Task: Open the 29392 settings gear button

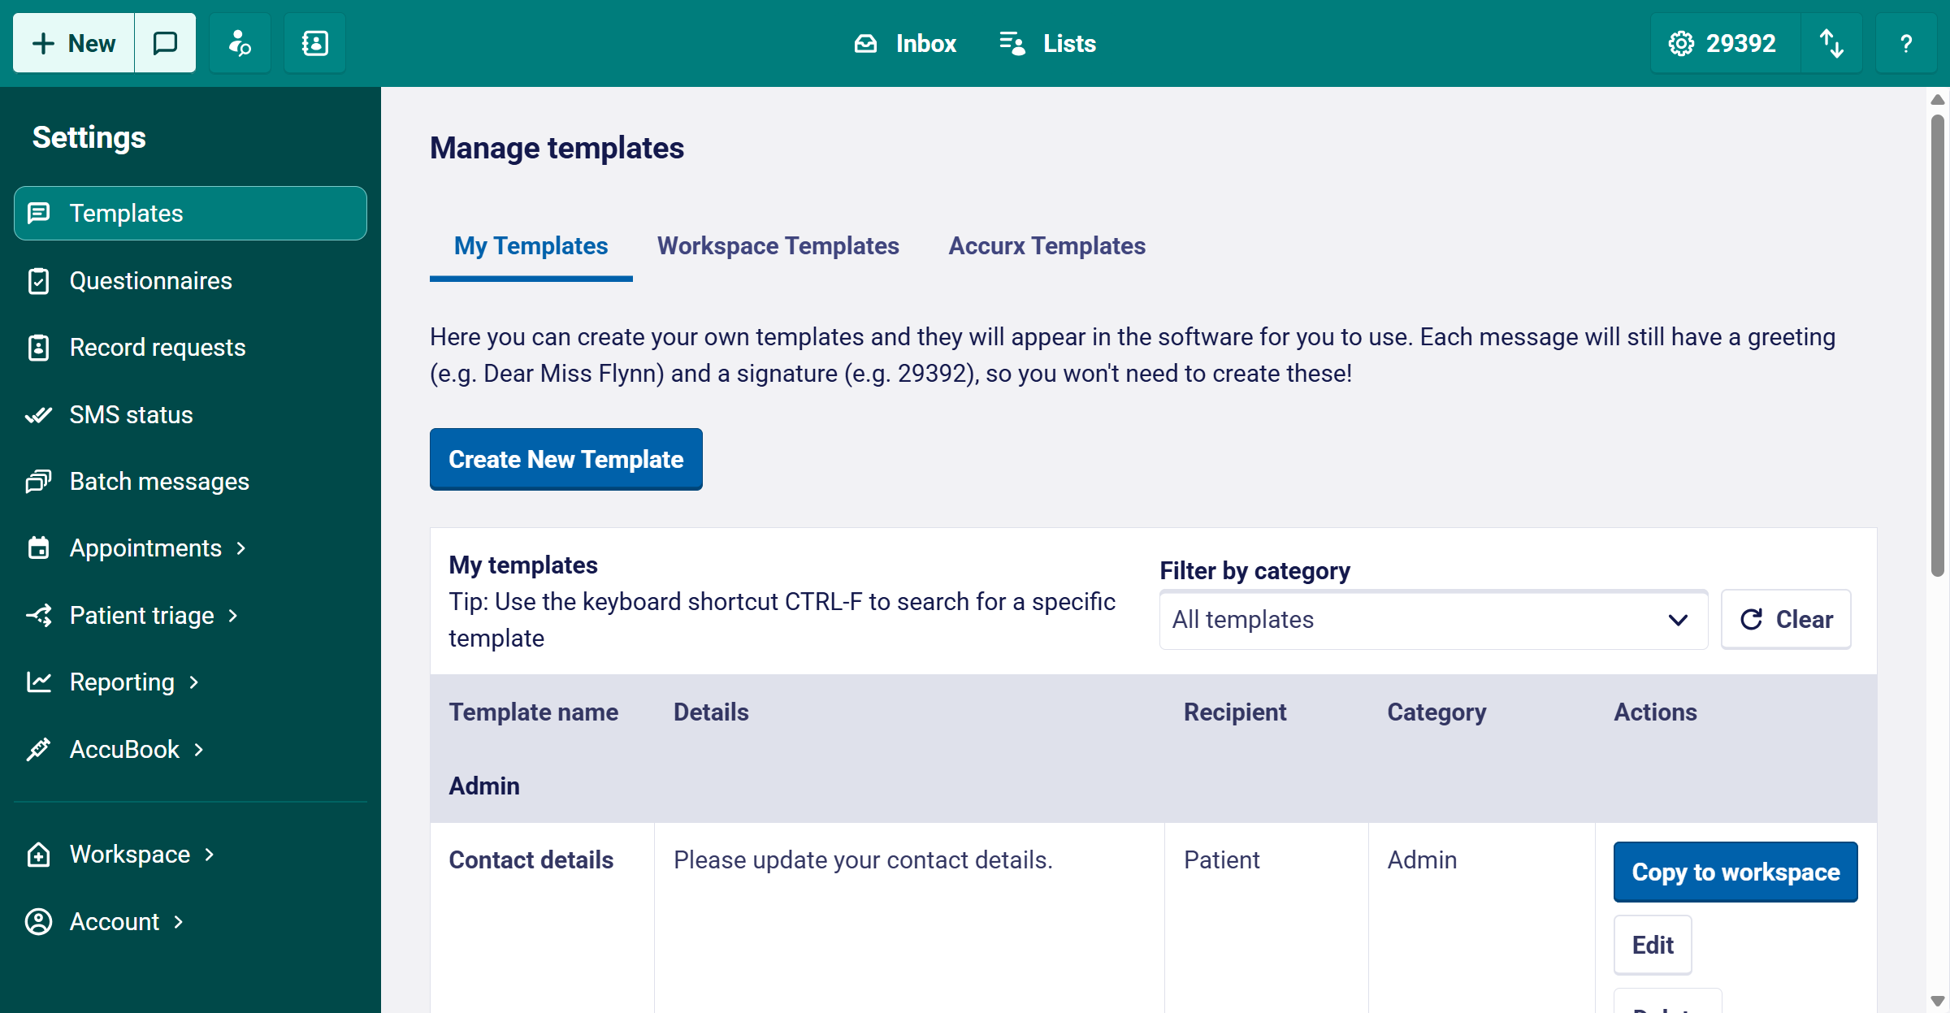Action: tap(1725, 43)
